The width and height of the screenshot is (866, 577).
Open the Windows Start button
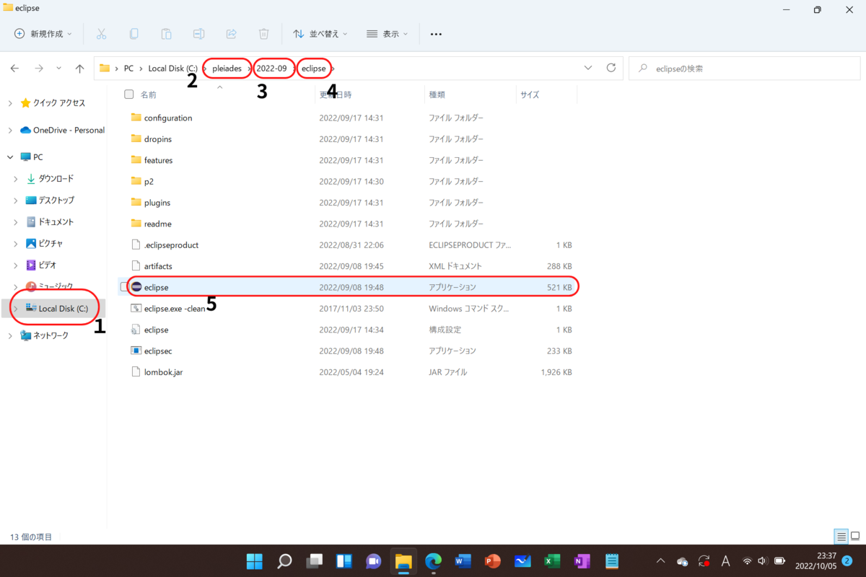pyautogui.click(x=255, y=560)
